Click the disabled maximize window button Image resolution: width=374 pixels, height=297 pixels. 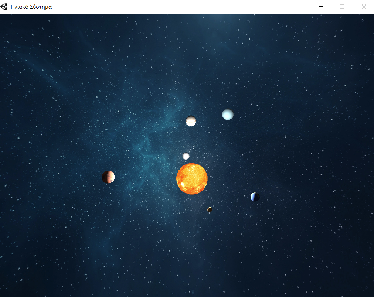[x=342, y=7]
